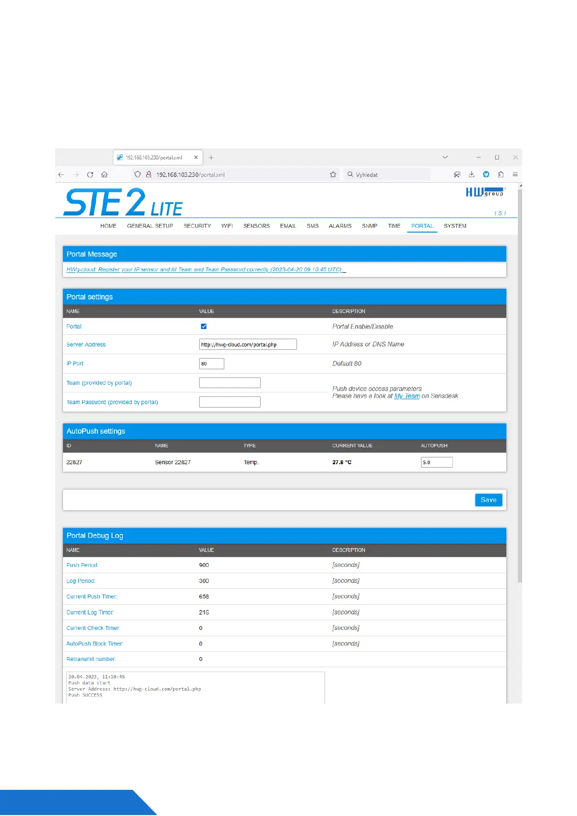
Task: Click the HWg-cloud register portal message link
Action: click(x=206, y=270)
